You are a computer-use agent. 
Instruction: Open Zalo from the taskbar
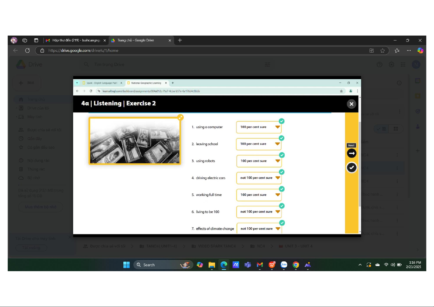[x=284, y=265]
